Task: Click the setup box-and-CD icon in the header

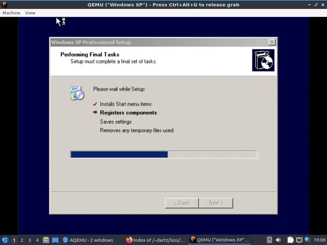Action: 263,60
